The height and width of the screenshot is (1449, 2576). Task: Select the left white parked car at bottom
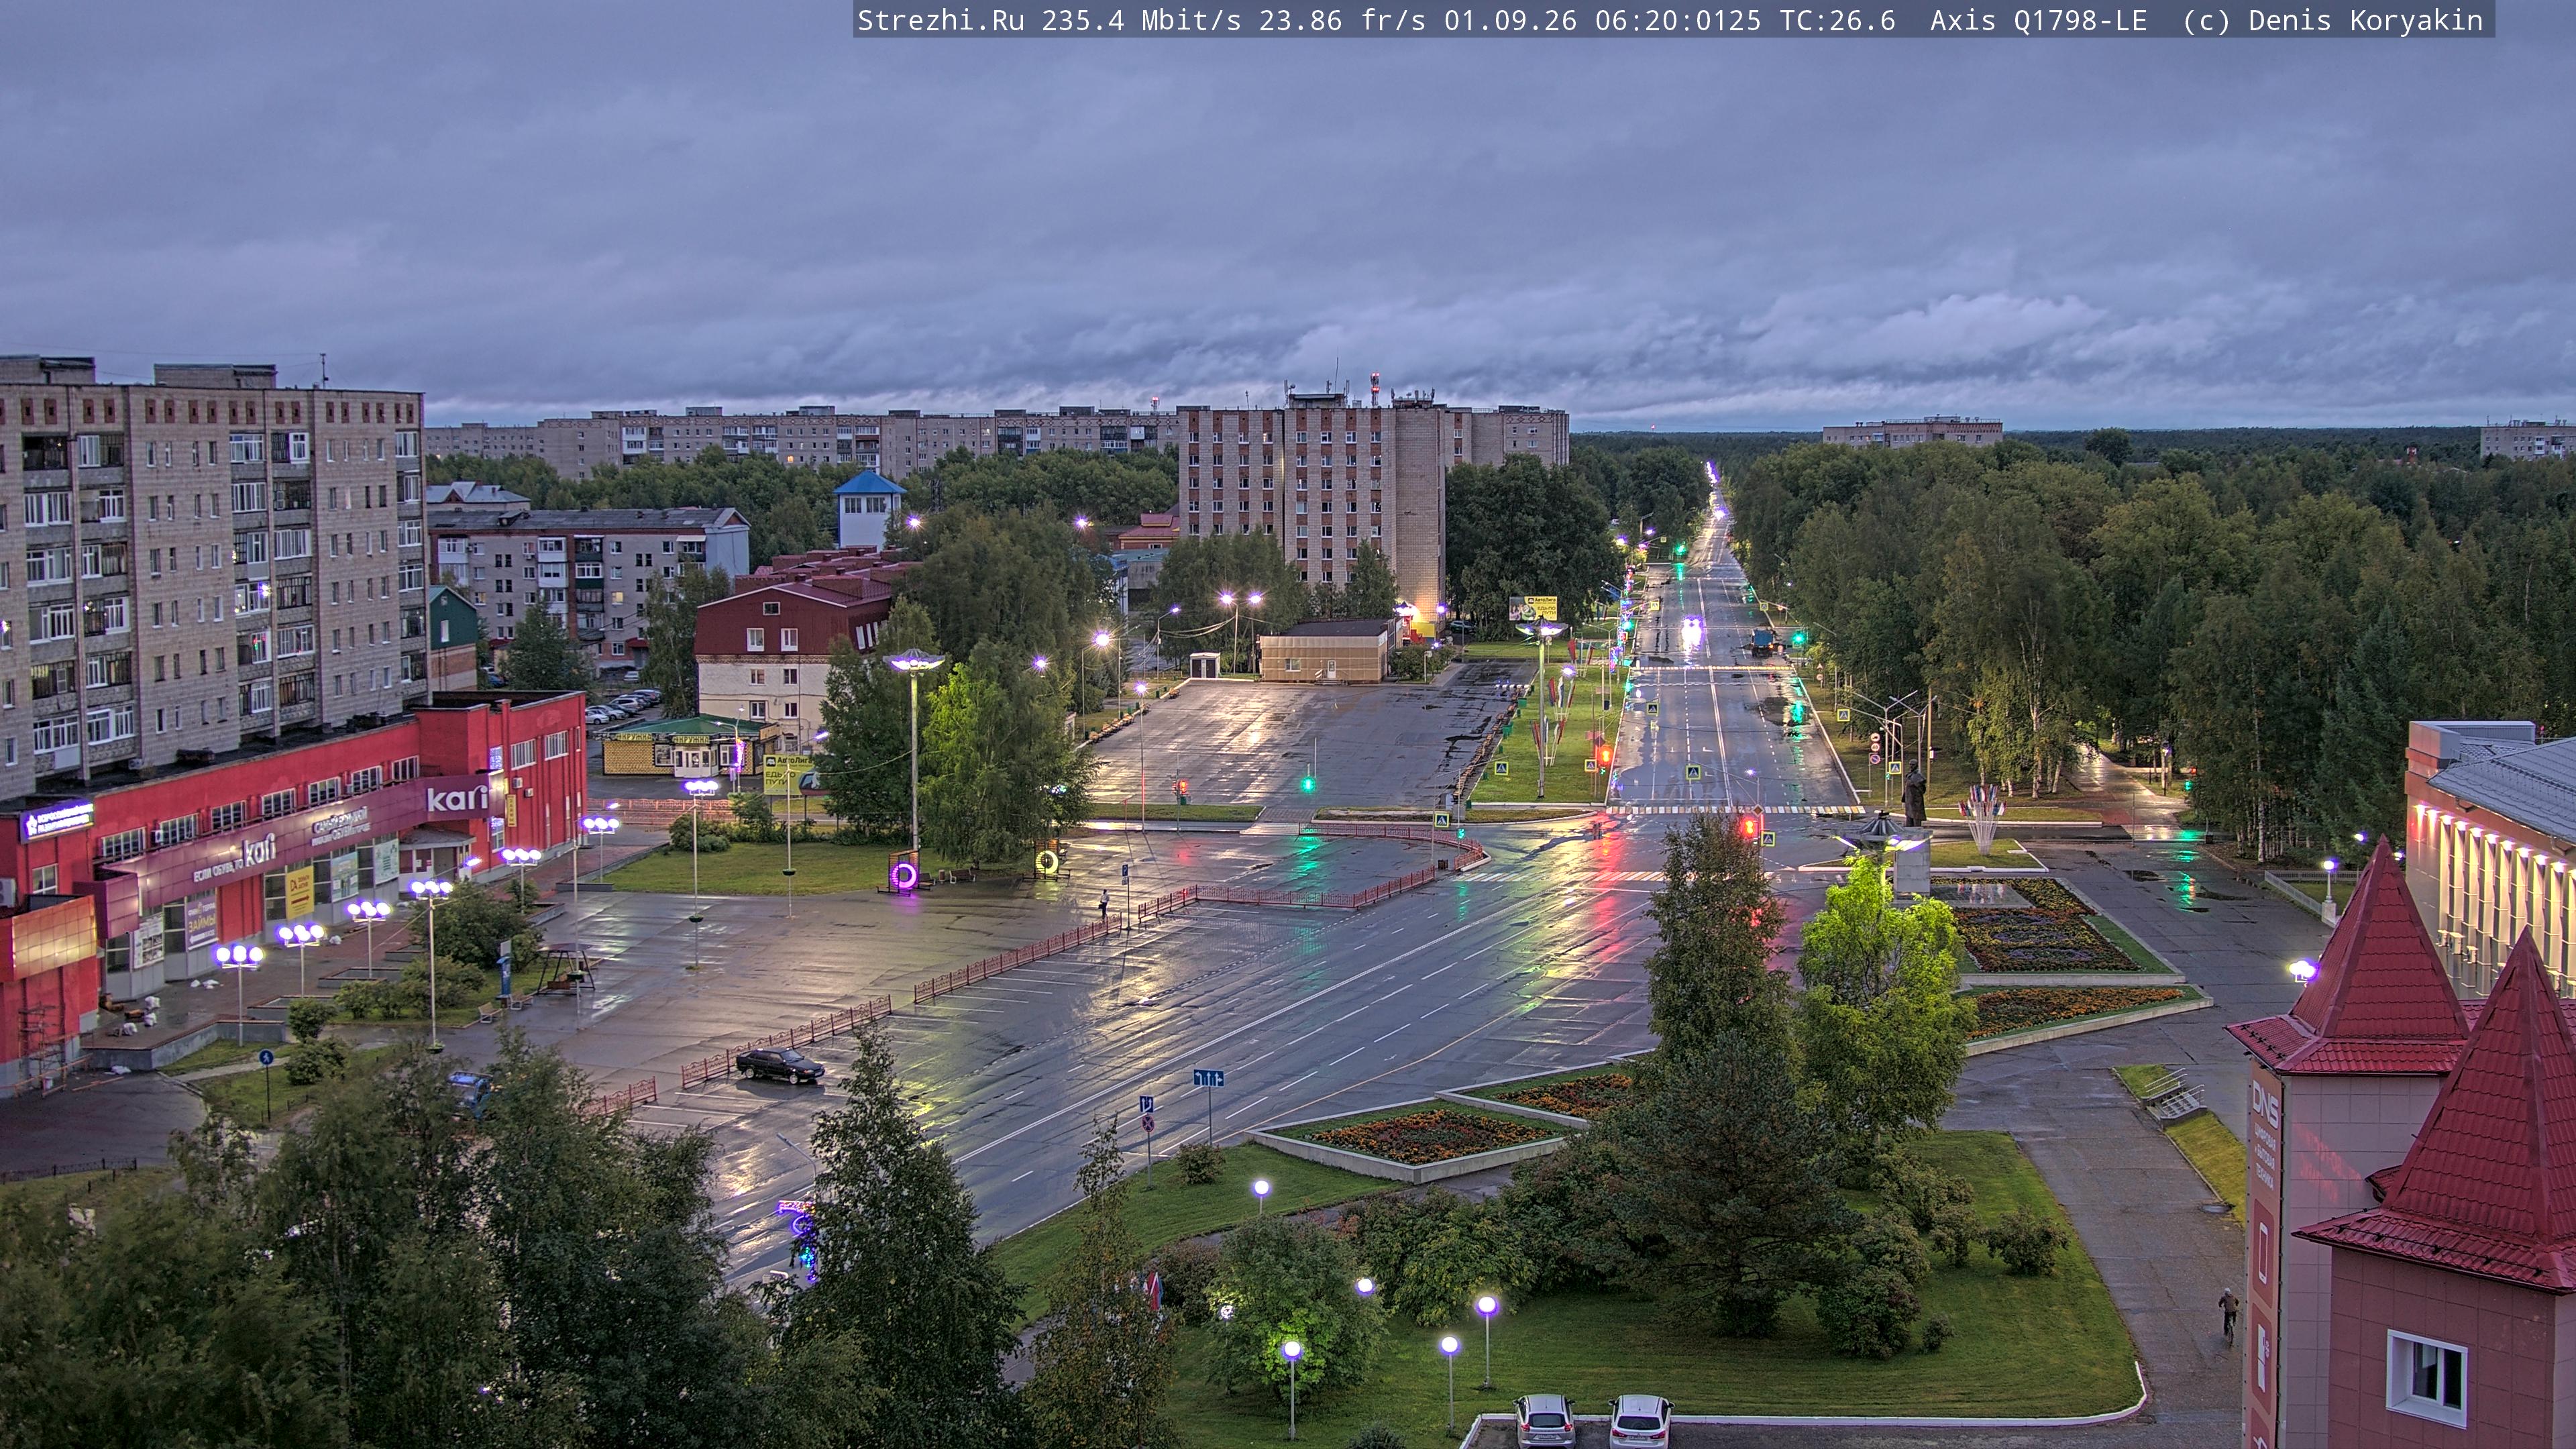point(1545,1421)
